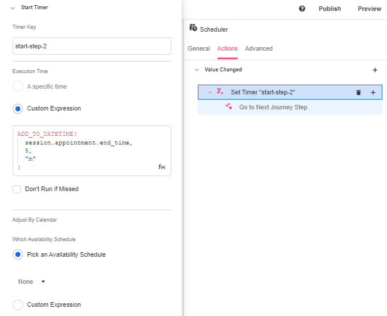
Task: Open the expression editor fx icon
Action: [162, 167]
